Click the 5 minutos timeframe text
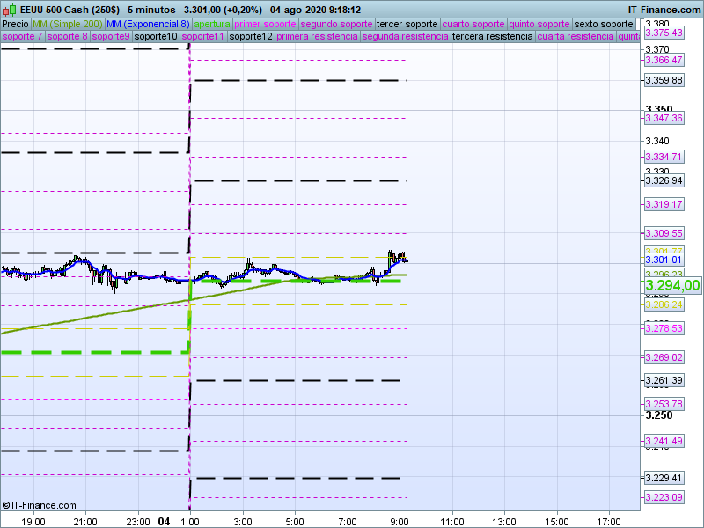The image size is (704, 528). coord(151,10)
